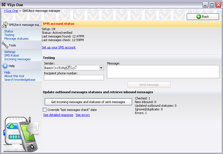Open the See errors link
This screenshot has width=223, height=154.
pyautogui.click(x=82, y=115)
